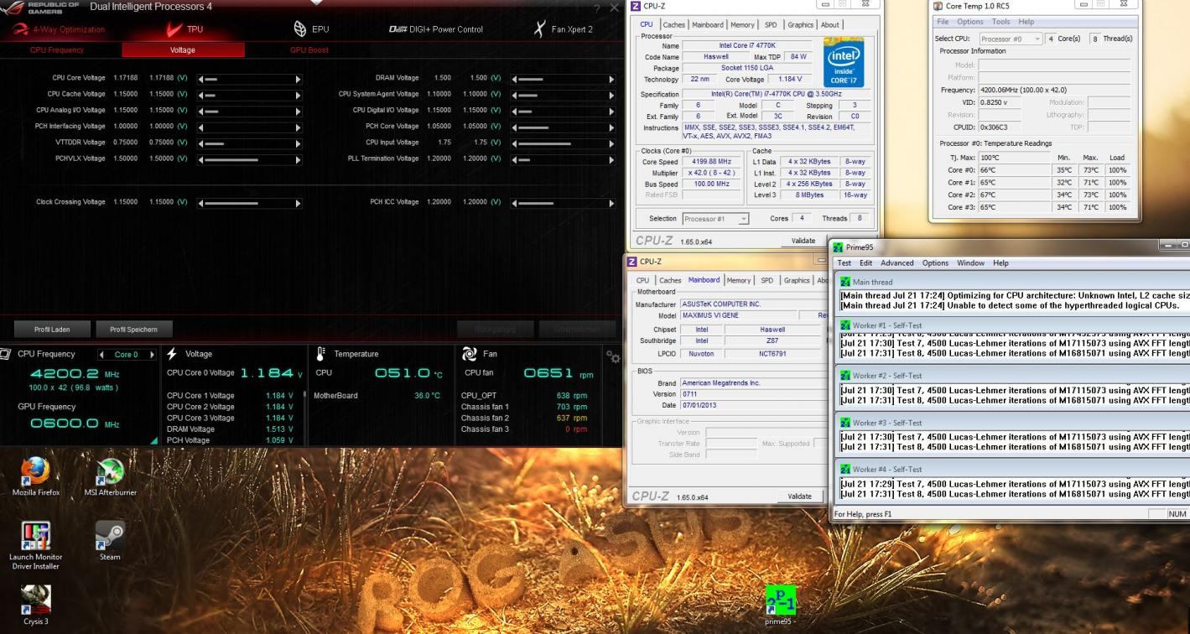This screenshot has width=1190, height=634.
Task: Increase CPU Core Voltage with right arrow
Action: coord(299,79)
